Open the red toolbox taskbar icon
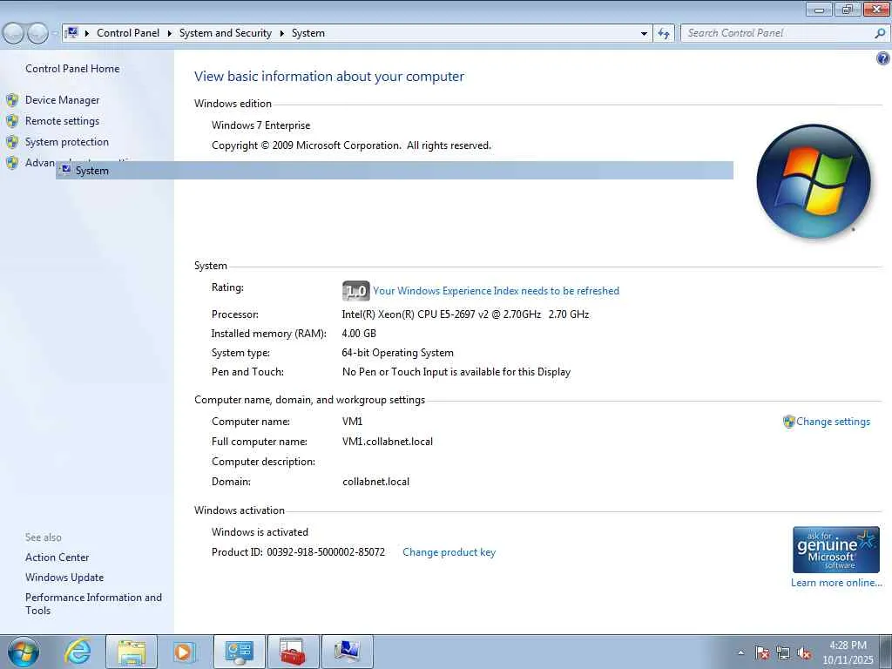Image resolution: width=892 pixels, height=669 pixels. 293,652
